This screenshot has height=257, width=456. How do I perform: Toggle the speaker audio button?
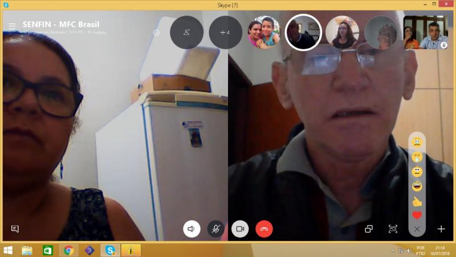pyautogui.click(x=192, y=229)
